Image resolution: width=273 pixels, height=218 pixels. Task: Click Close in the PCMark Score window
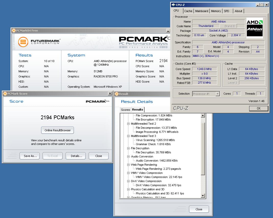pos(99,156)
